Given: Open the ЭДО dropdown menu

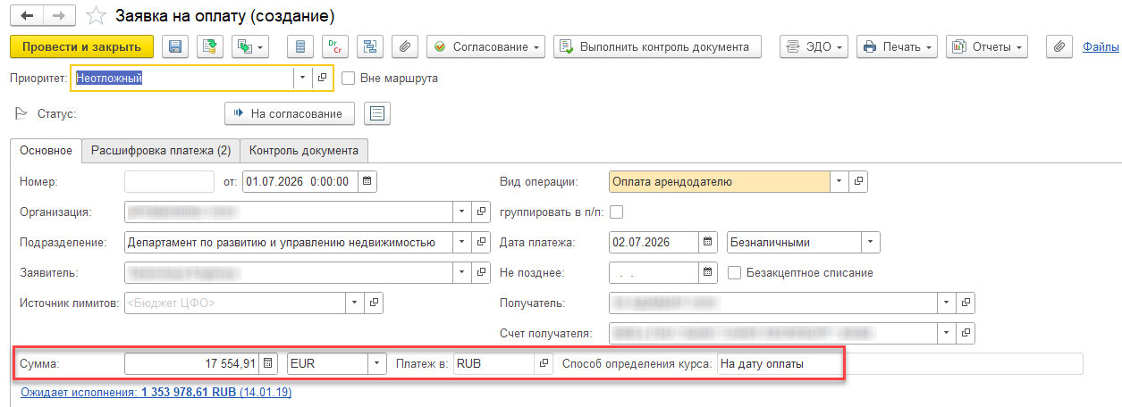Looking at the screenshot, I should [x=814, y=46].
